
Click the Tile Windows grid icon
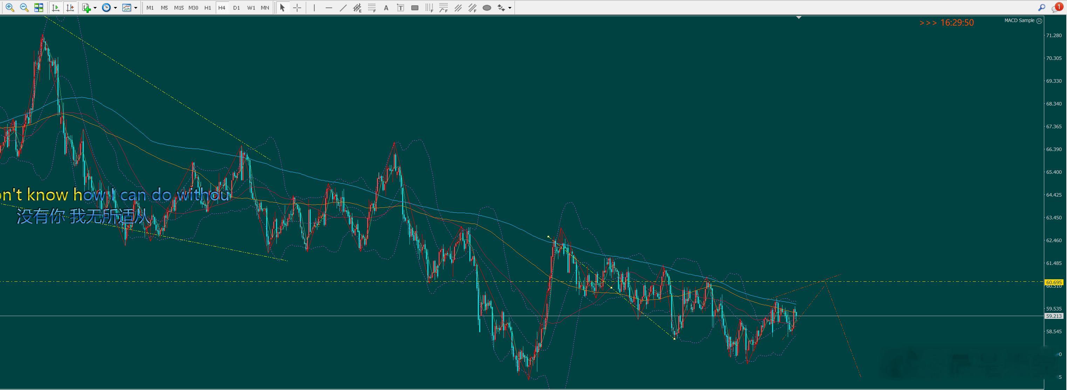(39, 7)
